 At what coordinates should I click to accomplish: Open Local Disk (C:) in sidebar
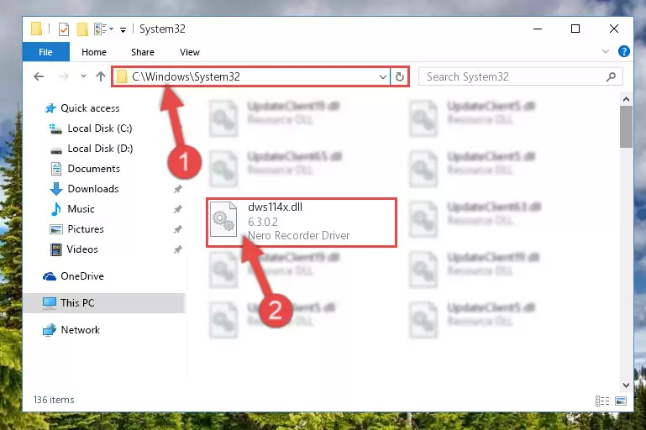pos(100,128)
